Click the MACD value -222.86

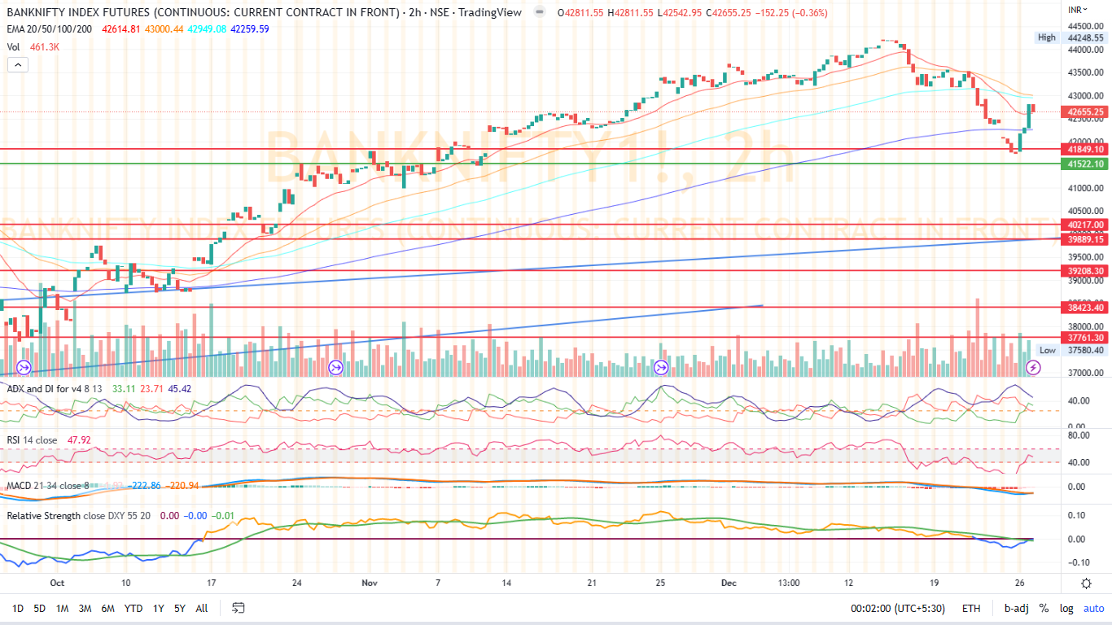click(x=145, y=487)
